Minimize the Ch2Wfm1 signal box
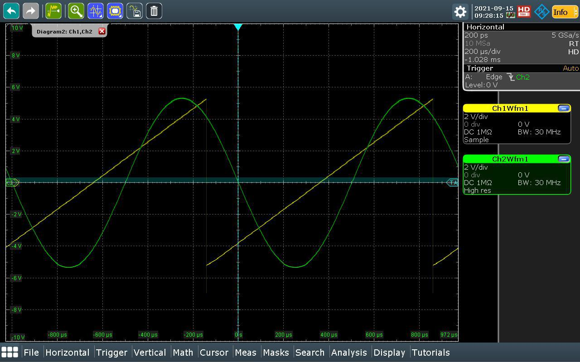This screenshot has height=362, width=580. (x=564, y=159)
